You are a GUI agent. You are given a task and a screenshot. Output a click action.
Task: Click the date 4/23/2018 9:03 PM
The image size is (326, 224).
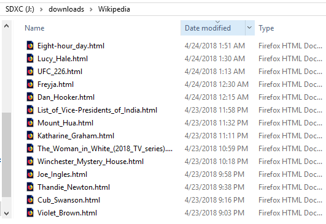pyautogui.click(x=214, y=213)
